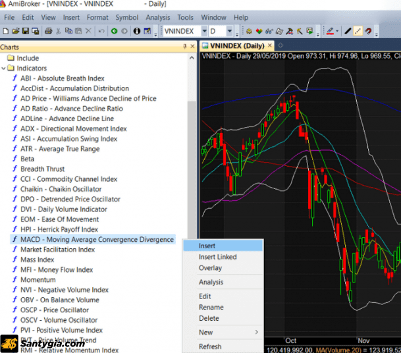This screenshot has height=353, width=401.
Task: Click the eyeglasses toolbar icon
Action: point(269,31)
